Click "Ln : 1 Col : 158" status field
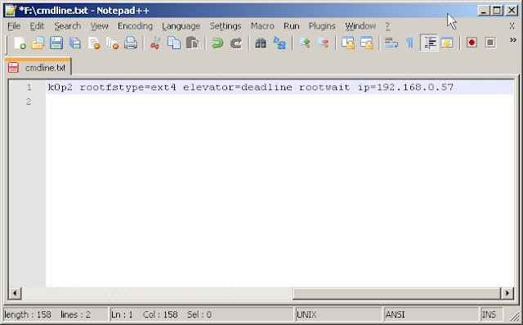The height and width of the screenshot is (325, 523). (144, 314)
